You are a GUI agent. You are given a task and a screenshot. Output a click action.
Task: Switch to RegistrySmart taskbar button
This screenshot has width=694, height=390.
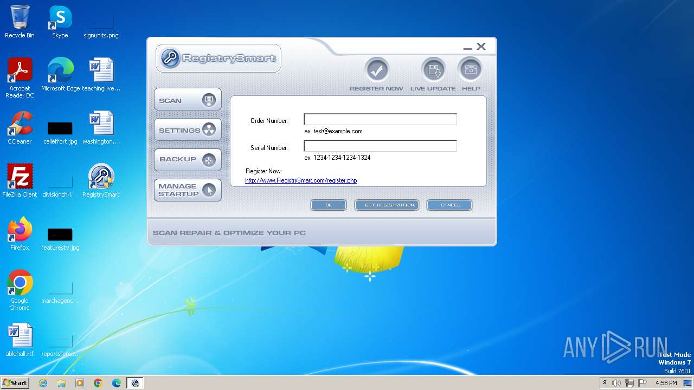(x=135, y=383)
